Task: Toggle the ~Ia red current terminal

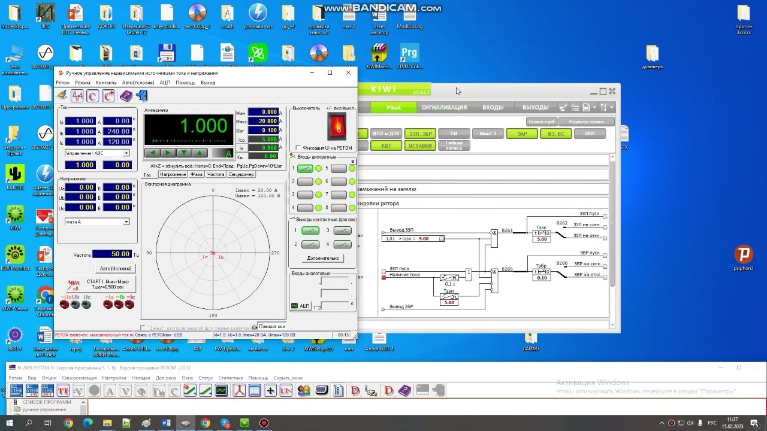Action: pos(108,304)
